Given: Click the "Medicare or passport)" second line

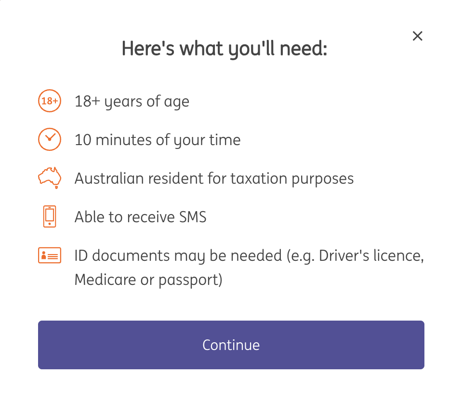Looking at the screenshot, I should click(x=148, y=280).
